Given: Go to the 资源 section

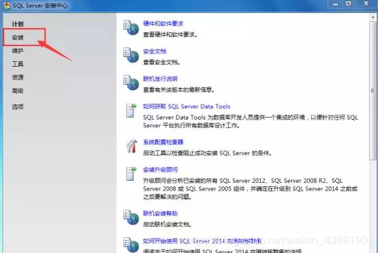Looking at the screenshot, I should 18,78.
